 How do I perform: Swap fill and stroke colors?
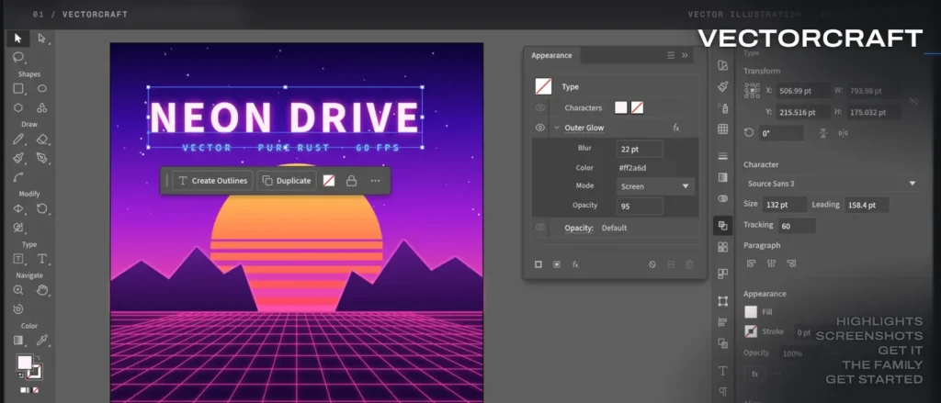tap(38, 357)
